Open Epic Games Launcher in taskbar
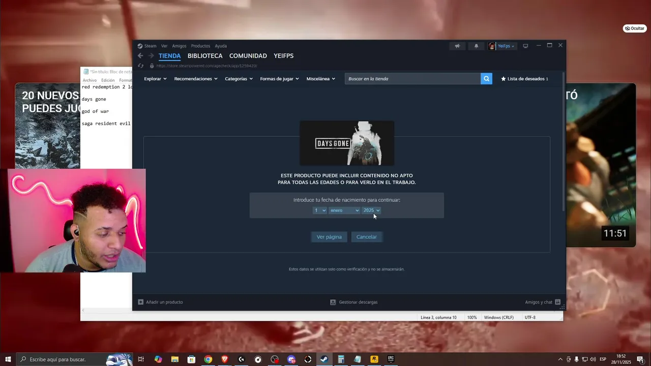 tap(391, 359)
